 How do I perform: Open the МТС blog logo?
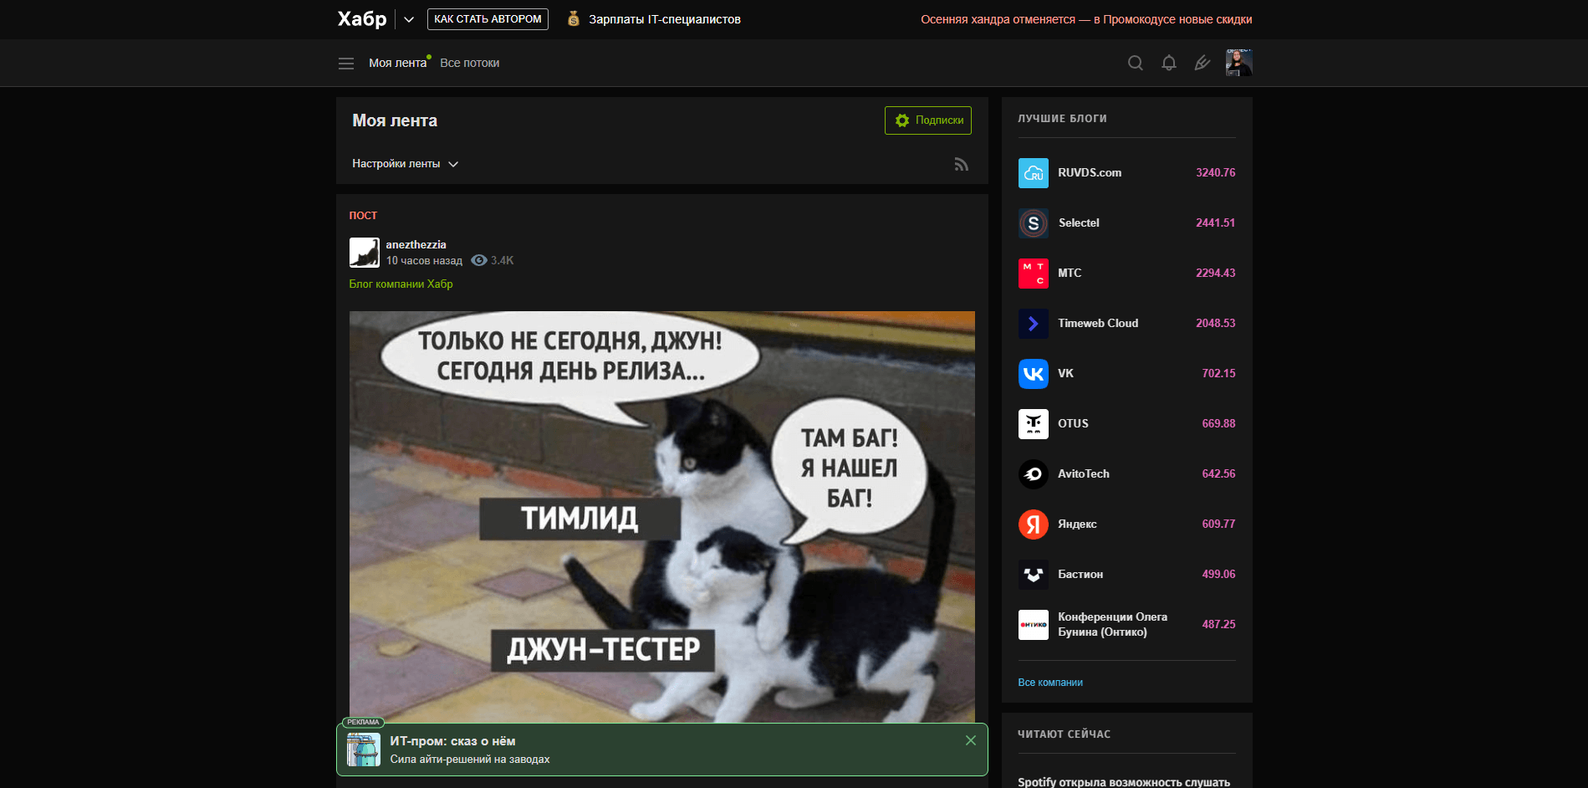(1034, 274)
